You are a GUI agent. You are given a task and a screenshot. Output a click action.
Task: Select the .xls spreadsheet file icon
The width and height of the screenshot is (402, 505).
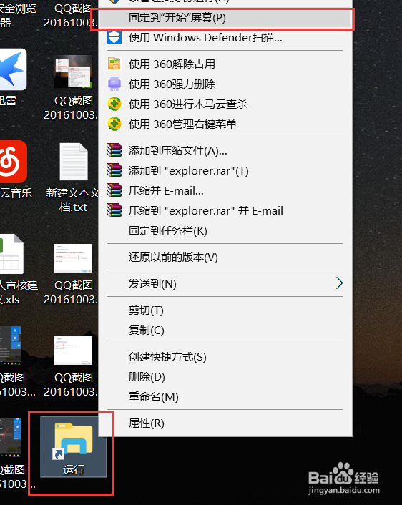[x=11, y=254]
